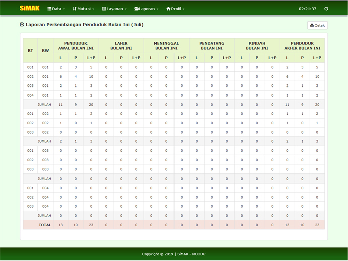Click the SiMAK logo
The image size is (348, 261).
29,8
